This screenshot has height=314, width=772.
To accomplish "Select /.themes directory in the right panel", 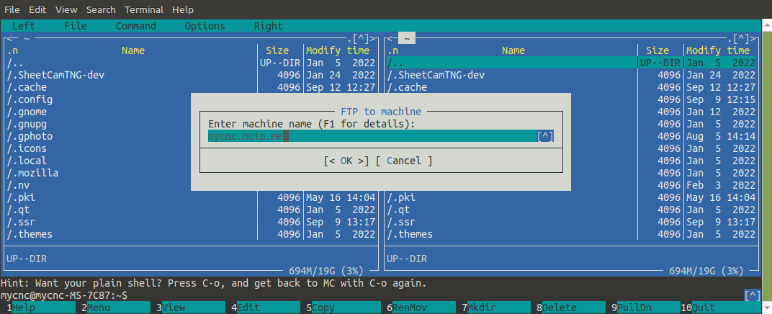I will click(x=410, y=234).
